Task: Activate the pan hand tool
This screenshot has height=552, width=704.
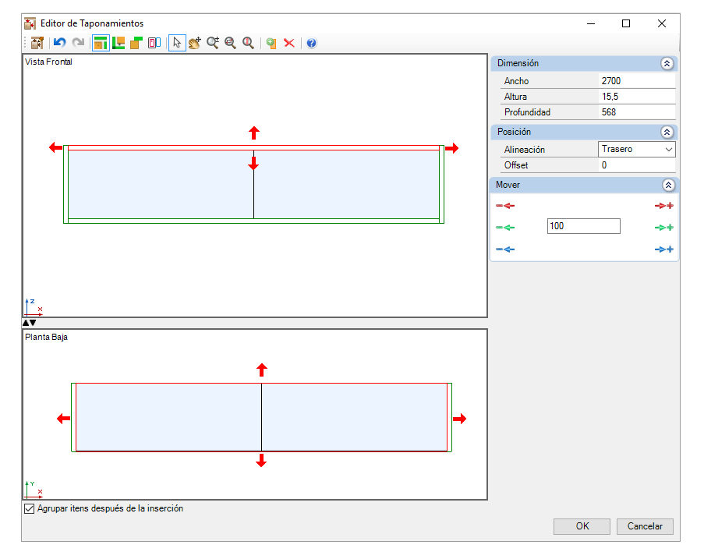Action: tap(195, 43)
